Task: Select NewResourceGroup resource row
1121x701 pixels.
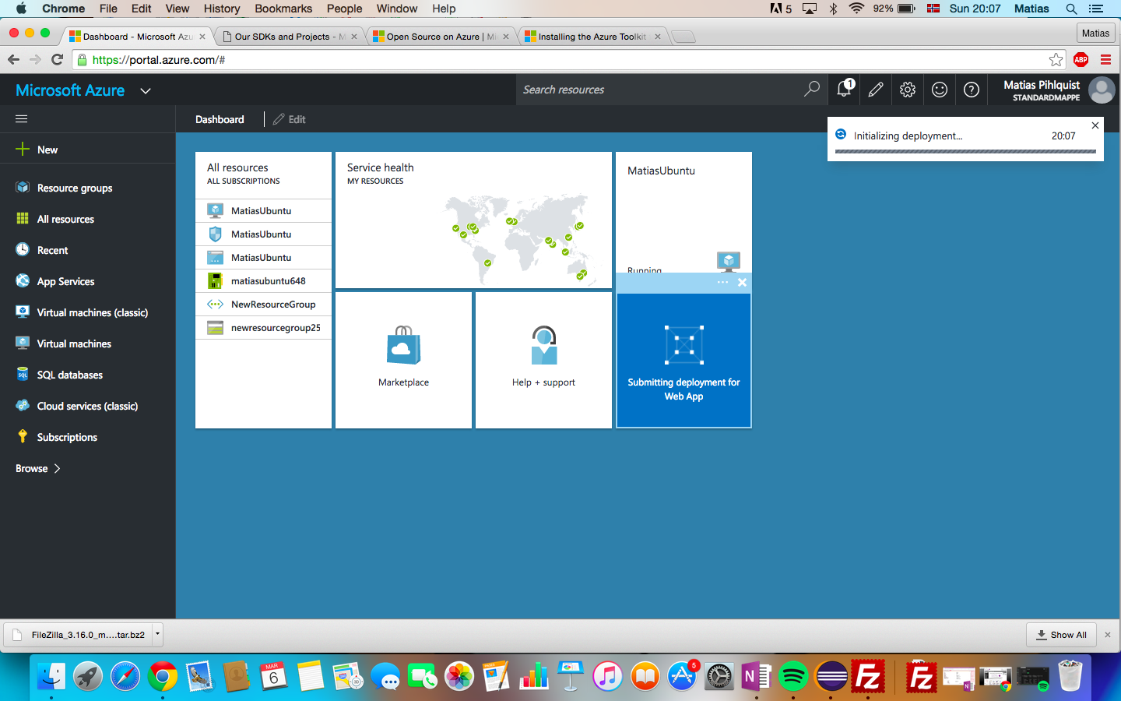Action: tap(263, 304)
